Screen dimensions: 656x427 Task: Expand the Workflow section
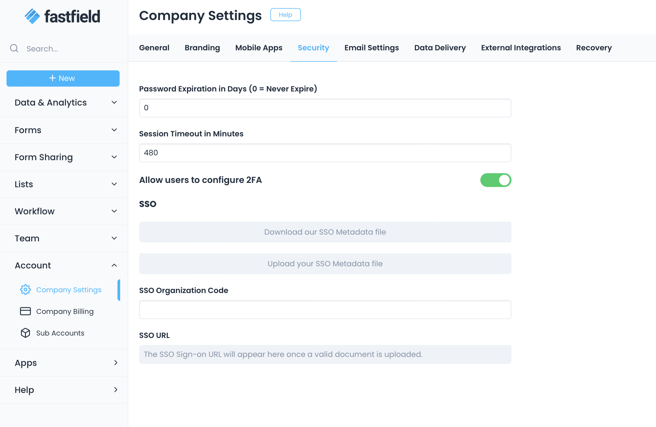coord(114,211)
